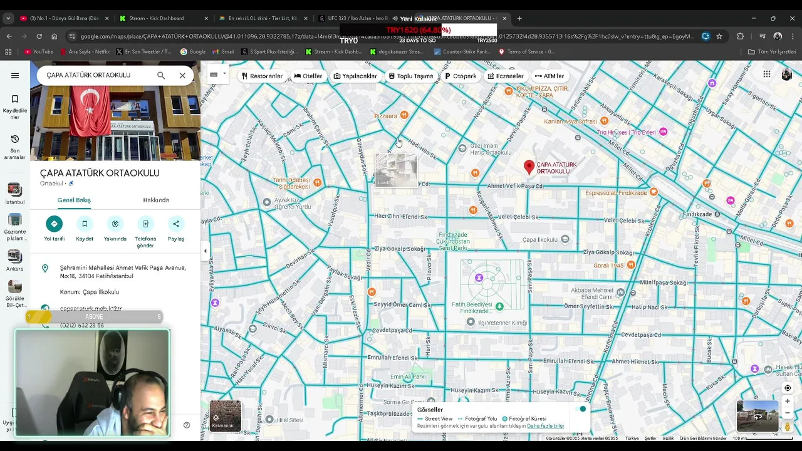Viewport: 802px width, 451px height.
Task: Click the Paylaş share icon
Action: pyautogui.click(x=176, y=224)
